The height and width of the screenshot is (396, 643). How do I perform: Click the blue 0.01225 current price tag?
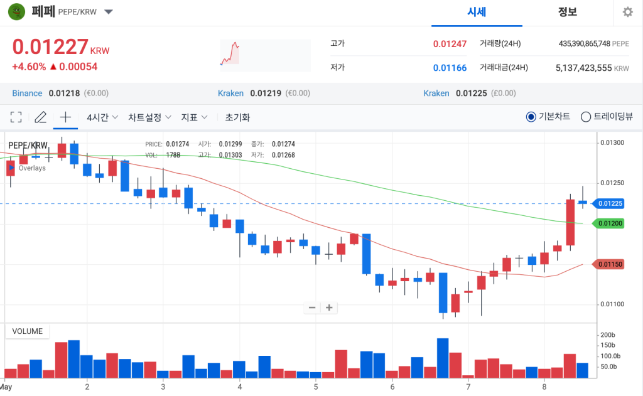click(x=608, y=203)
